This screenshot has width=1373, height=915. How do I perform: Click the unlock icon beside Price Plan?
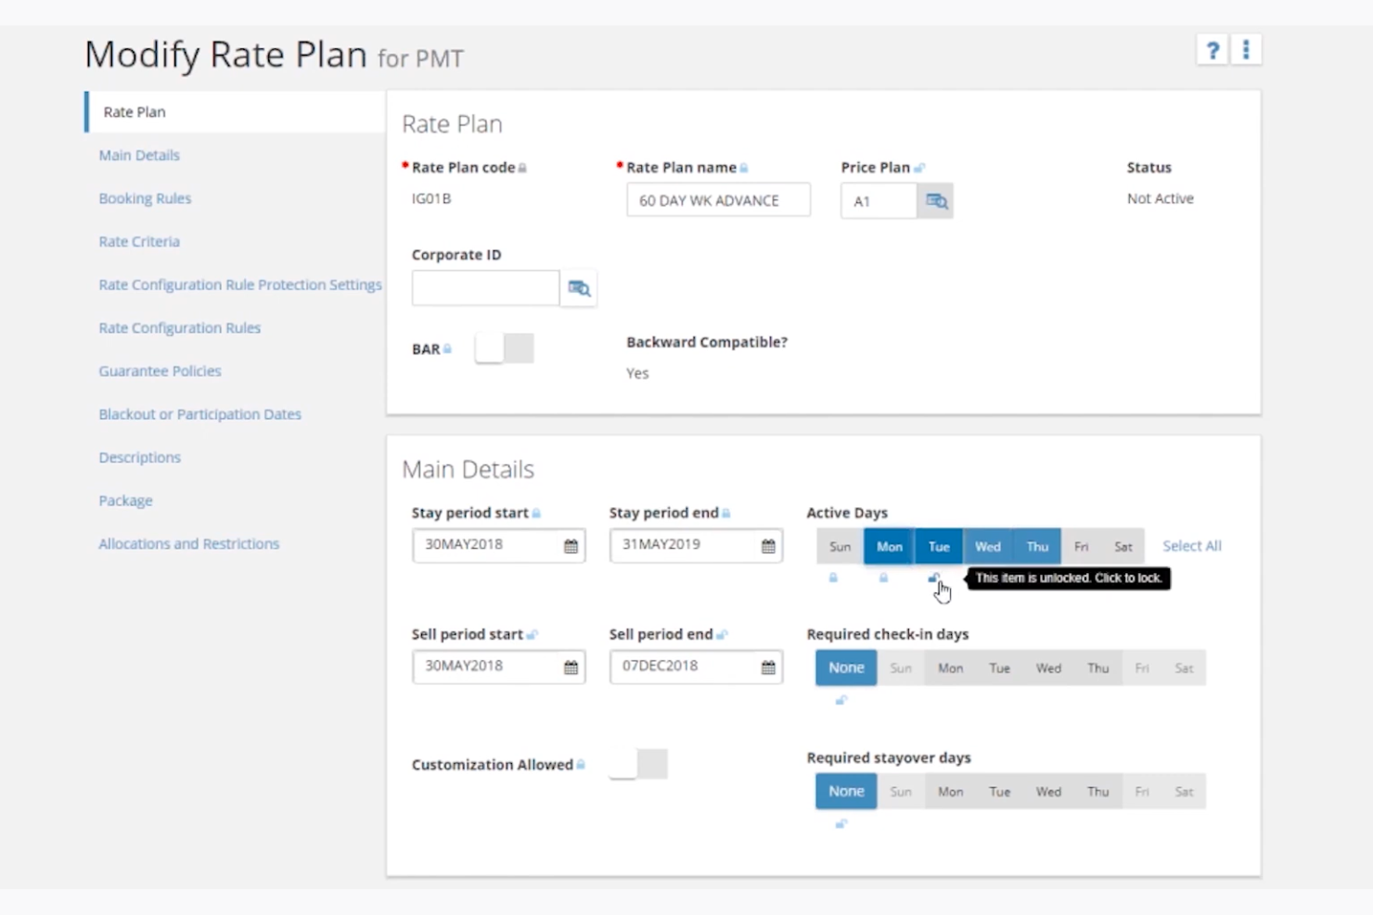[x=919, y=168]
